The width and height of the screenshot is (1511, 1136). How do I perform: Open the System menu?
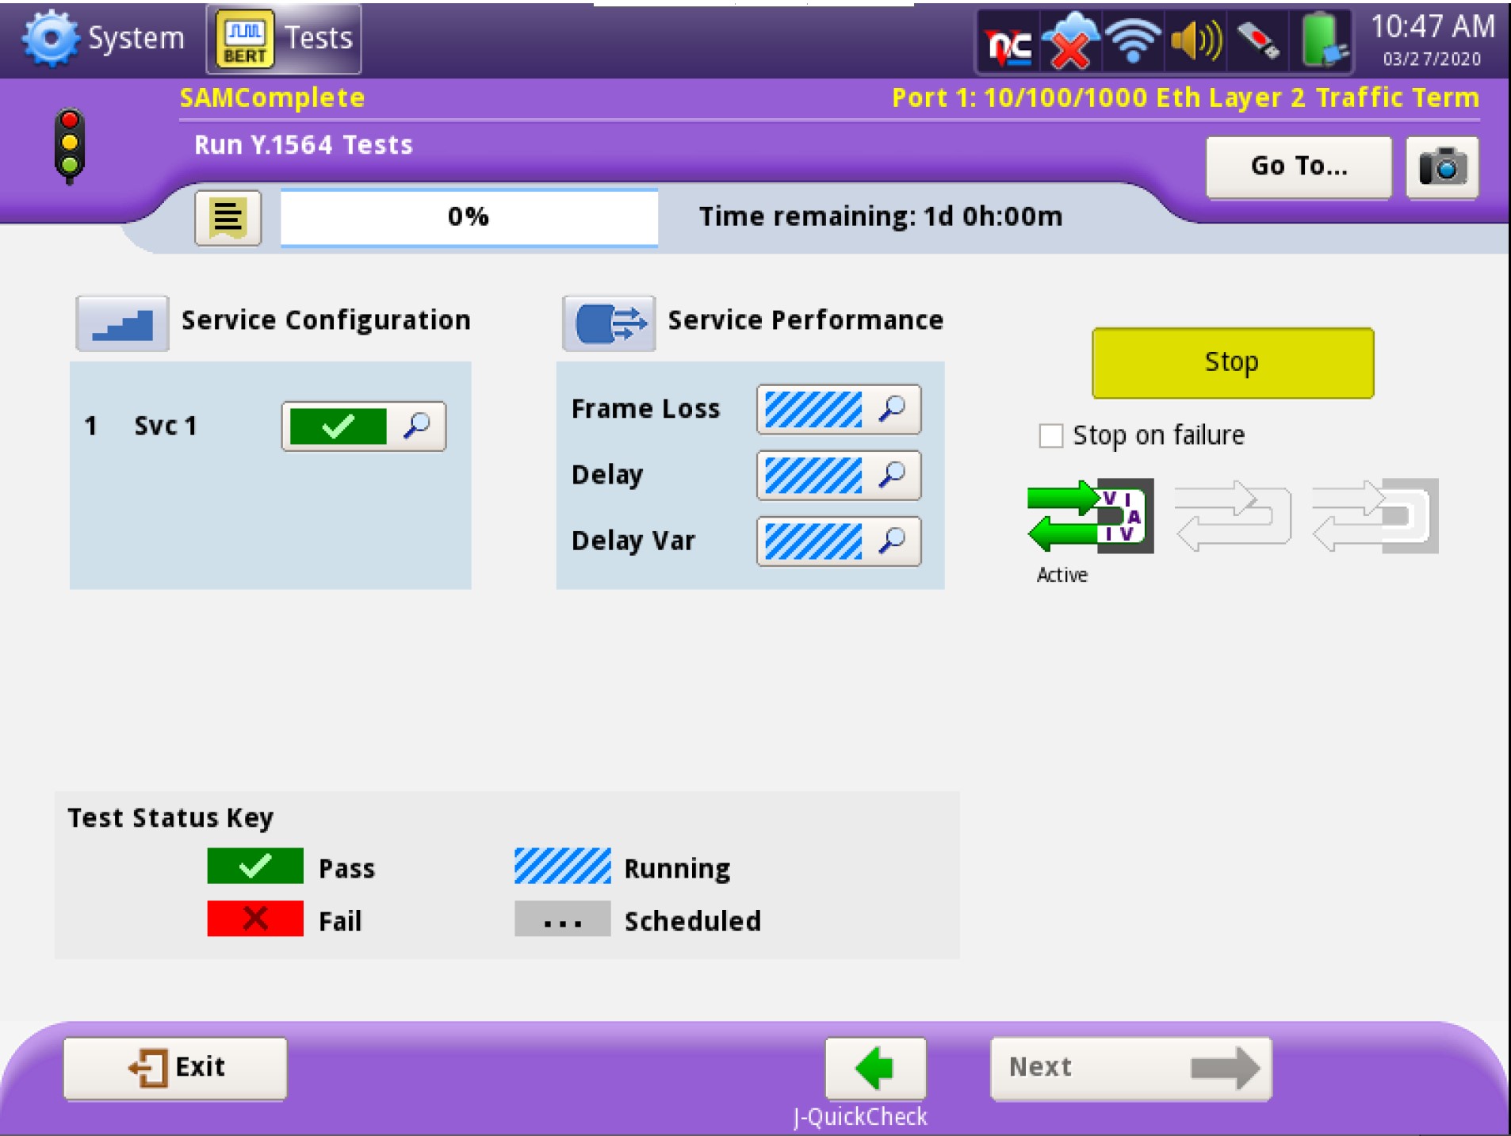[x=105, y=38]
